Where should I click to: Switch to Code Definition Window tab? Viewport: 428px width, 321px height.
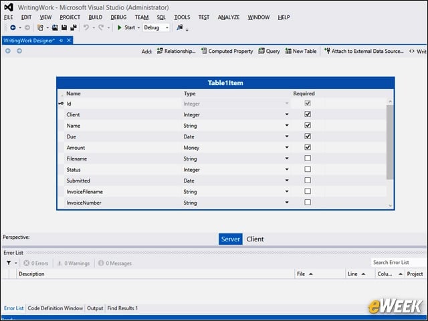point(55,308)
